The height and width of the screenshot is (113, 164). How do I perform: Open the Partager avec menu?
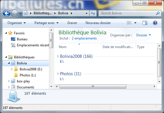[46, 23]
